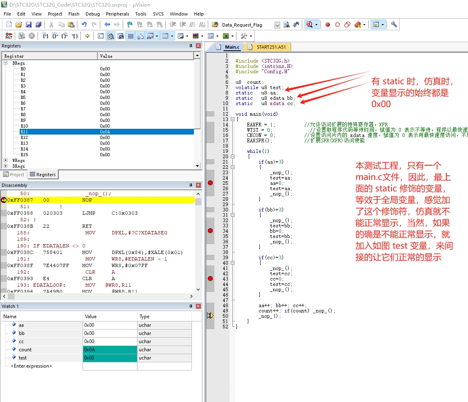Toggle the window layout button
This screenshot has width=468, height=402.
376,25
